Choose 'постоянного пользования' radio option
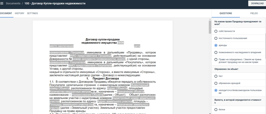Viewport: 266px width, 114px height. [x=216, y=38]
